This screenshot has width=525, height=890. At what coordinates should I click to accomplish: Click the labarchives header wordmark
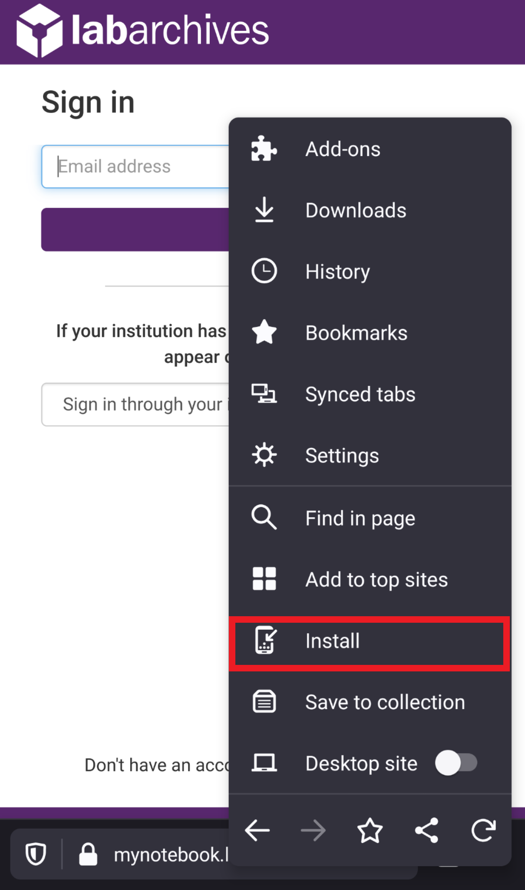pos(170,30)
